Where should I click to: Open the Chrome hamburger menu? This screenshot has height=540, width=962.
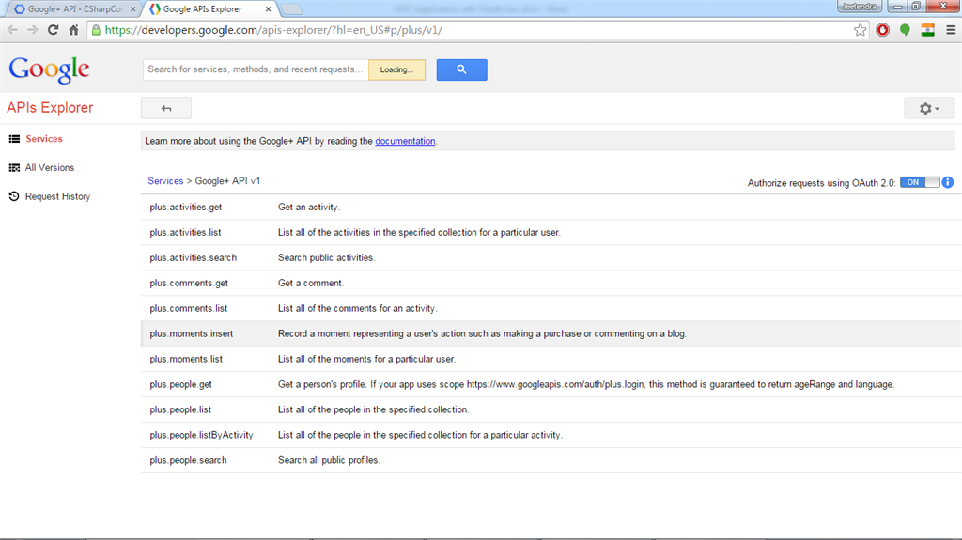click(950, 30)
